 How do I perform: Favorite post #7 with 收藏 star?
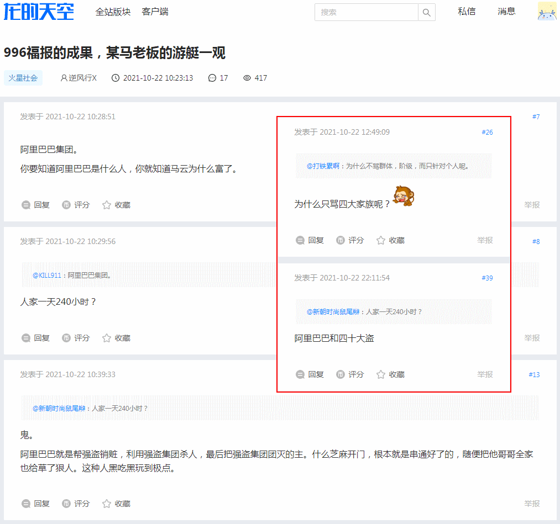click(x=117, y=205)
